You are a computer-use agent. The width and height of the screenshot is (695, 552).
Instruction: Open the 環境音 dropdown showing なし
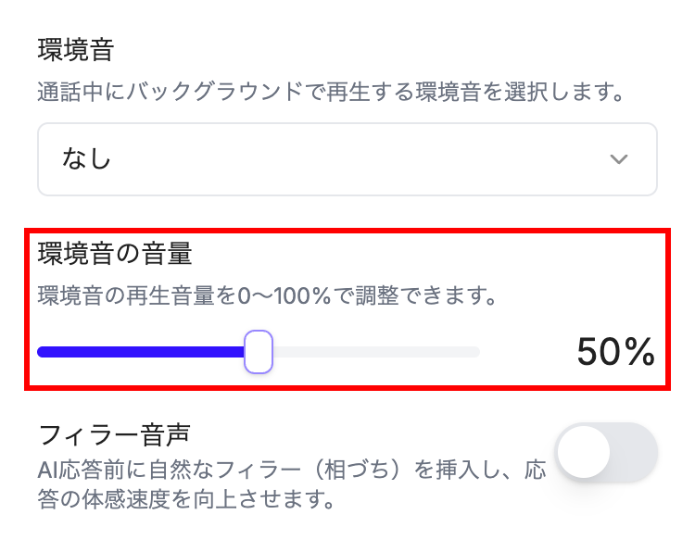[347, 159]
